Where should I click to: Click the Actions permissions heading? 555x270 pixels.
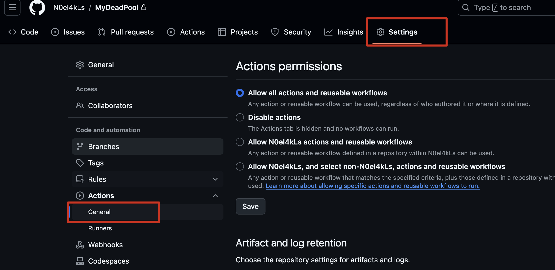coord(289,66)
